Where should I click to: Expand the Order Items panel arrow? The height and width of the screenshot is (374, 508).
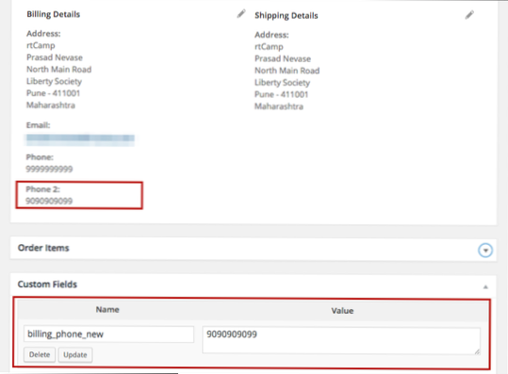(485, 251)
